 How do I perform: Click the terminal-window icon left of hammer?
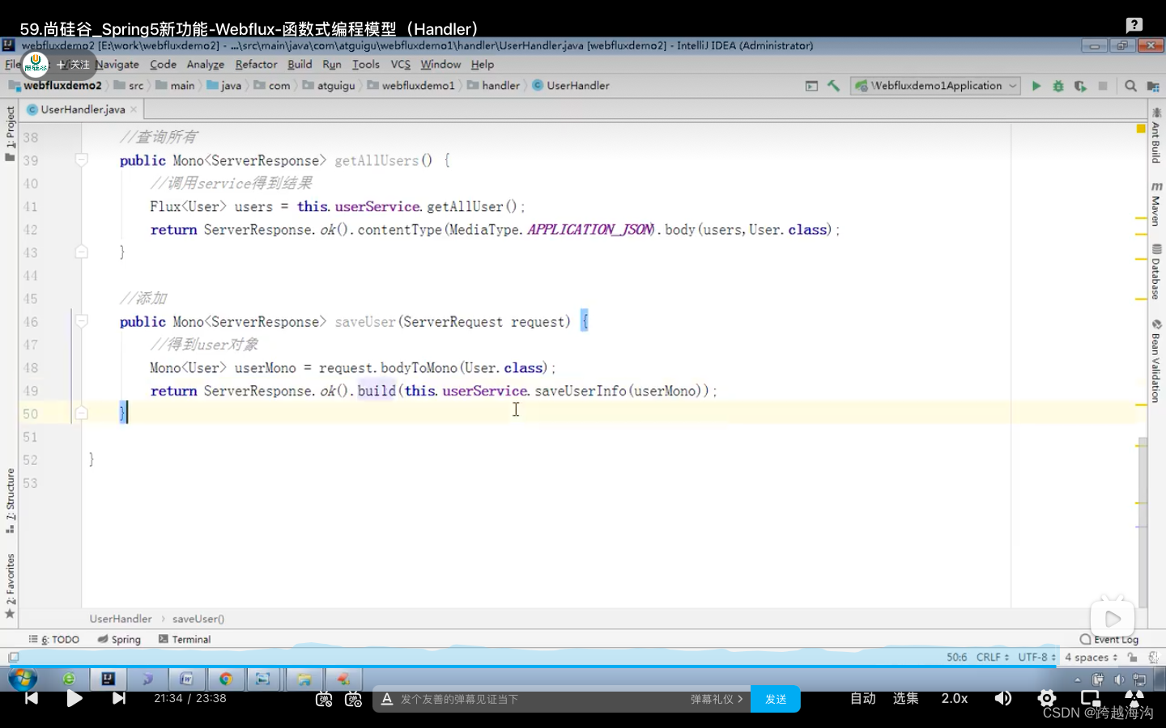tap(811, 86)
